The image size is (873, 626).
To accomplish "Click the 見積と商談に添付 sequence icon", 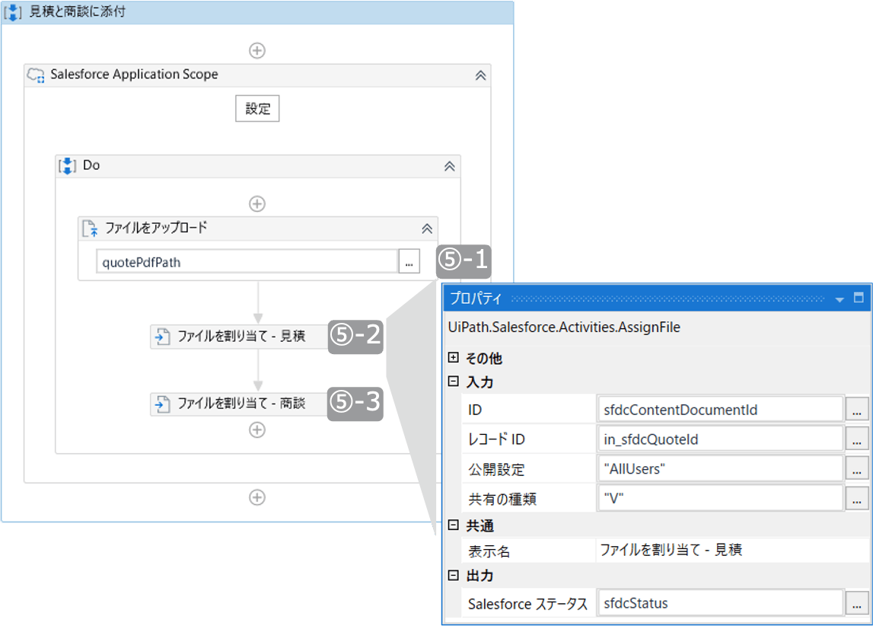I will tap(12, 12).
